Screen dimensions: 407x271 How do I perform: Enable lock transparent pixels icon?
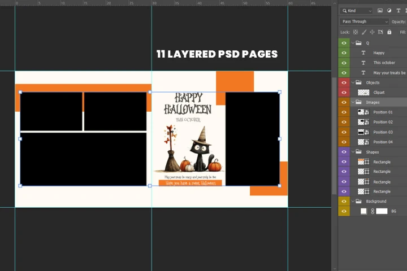tap(357, 32)
